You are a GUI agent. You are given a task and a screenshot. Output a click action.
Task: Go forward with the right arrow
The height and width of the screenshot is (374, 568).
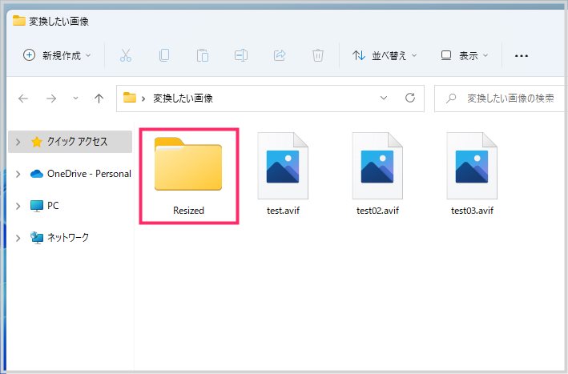(x=51, y=99)
